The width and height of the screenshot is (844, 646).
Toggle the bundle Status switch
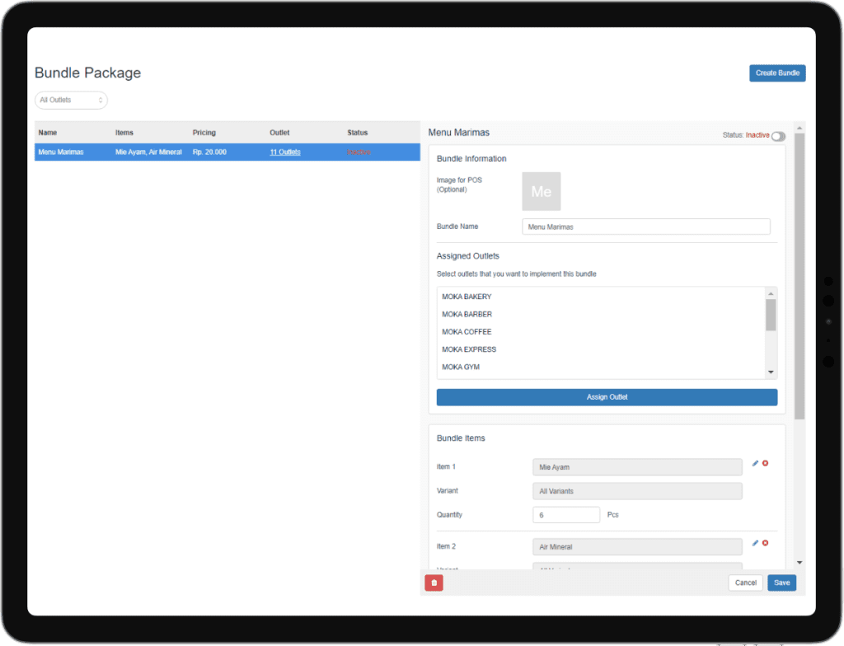click(x=778, y=136)
